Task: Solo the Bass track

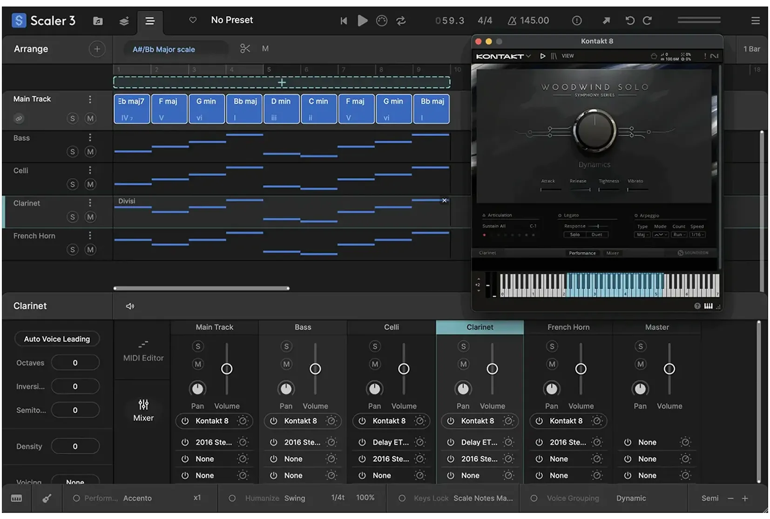Action: click(72, 152)
